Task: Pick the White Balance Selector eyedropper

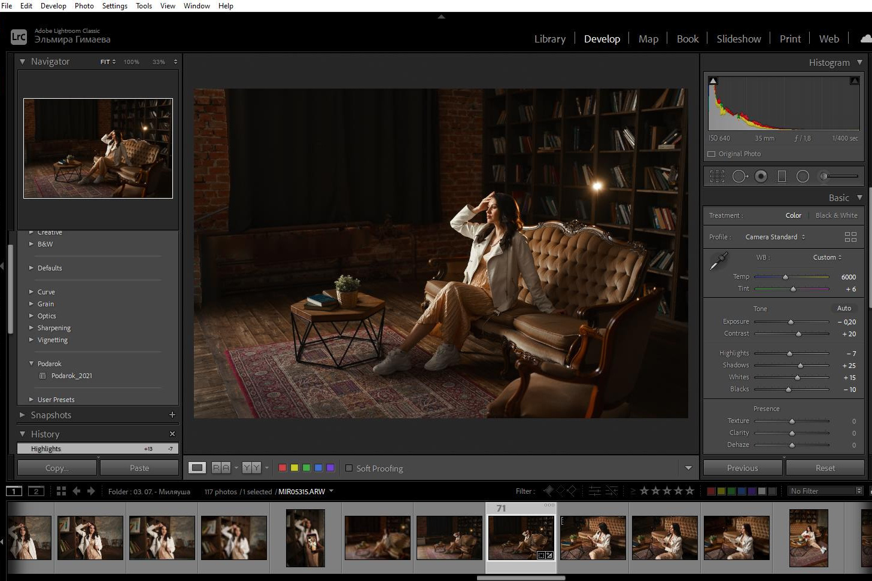Action: point(718,261)
